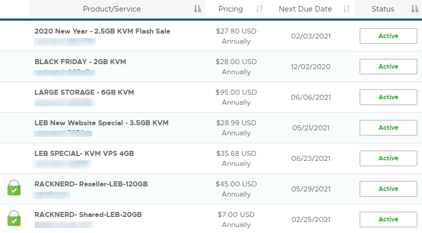Open the 2020 New Year 2.5GB KVM Flash Sale service
Viewport: 422px width, 233px height.
click(102, 31)
